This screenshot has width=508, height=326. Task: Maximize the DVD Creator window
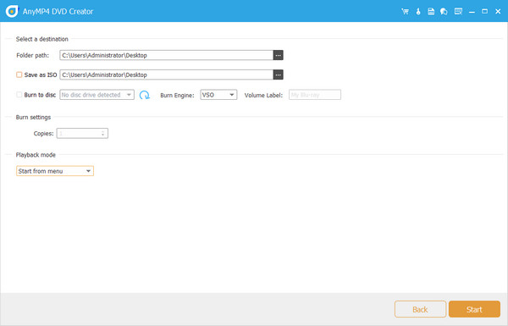(484, 12)
